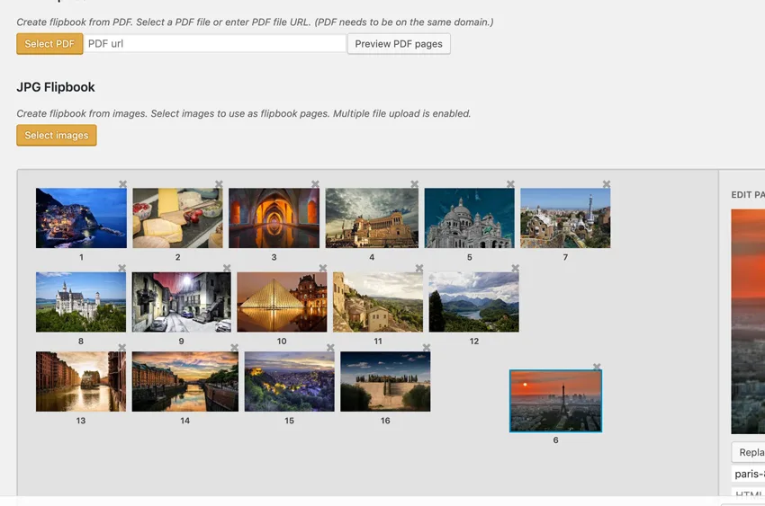765x506 pixels.
Task: Delete page 10 pyramid image via X icon
Action: 323,268
